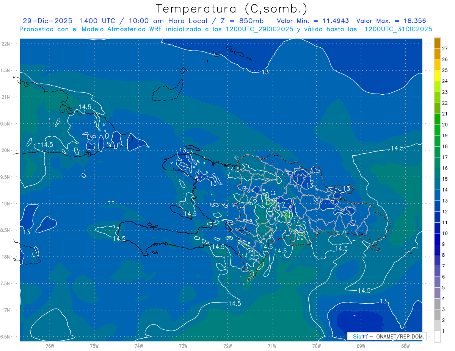Click the '1' value on the color scale
Image resolution: width=455 pixels, height=351 pixels.
(443, 331)
